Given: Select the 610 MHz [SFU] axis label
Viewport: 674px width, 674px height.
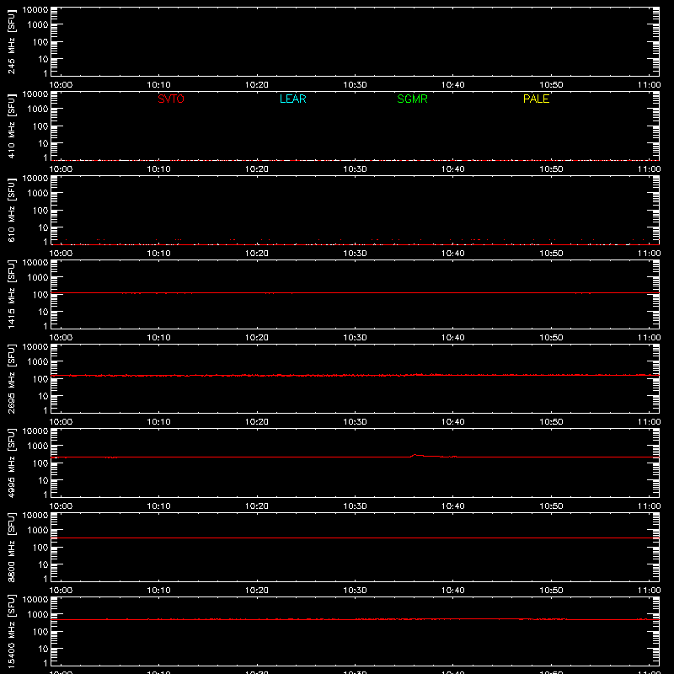Looking at the screenshot, I should [x=12, y=211].
